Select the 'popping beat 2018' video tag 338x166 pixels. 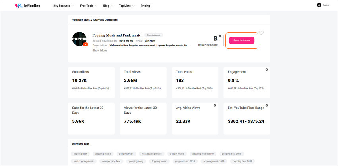(x=232, y=154)
